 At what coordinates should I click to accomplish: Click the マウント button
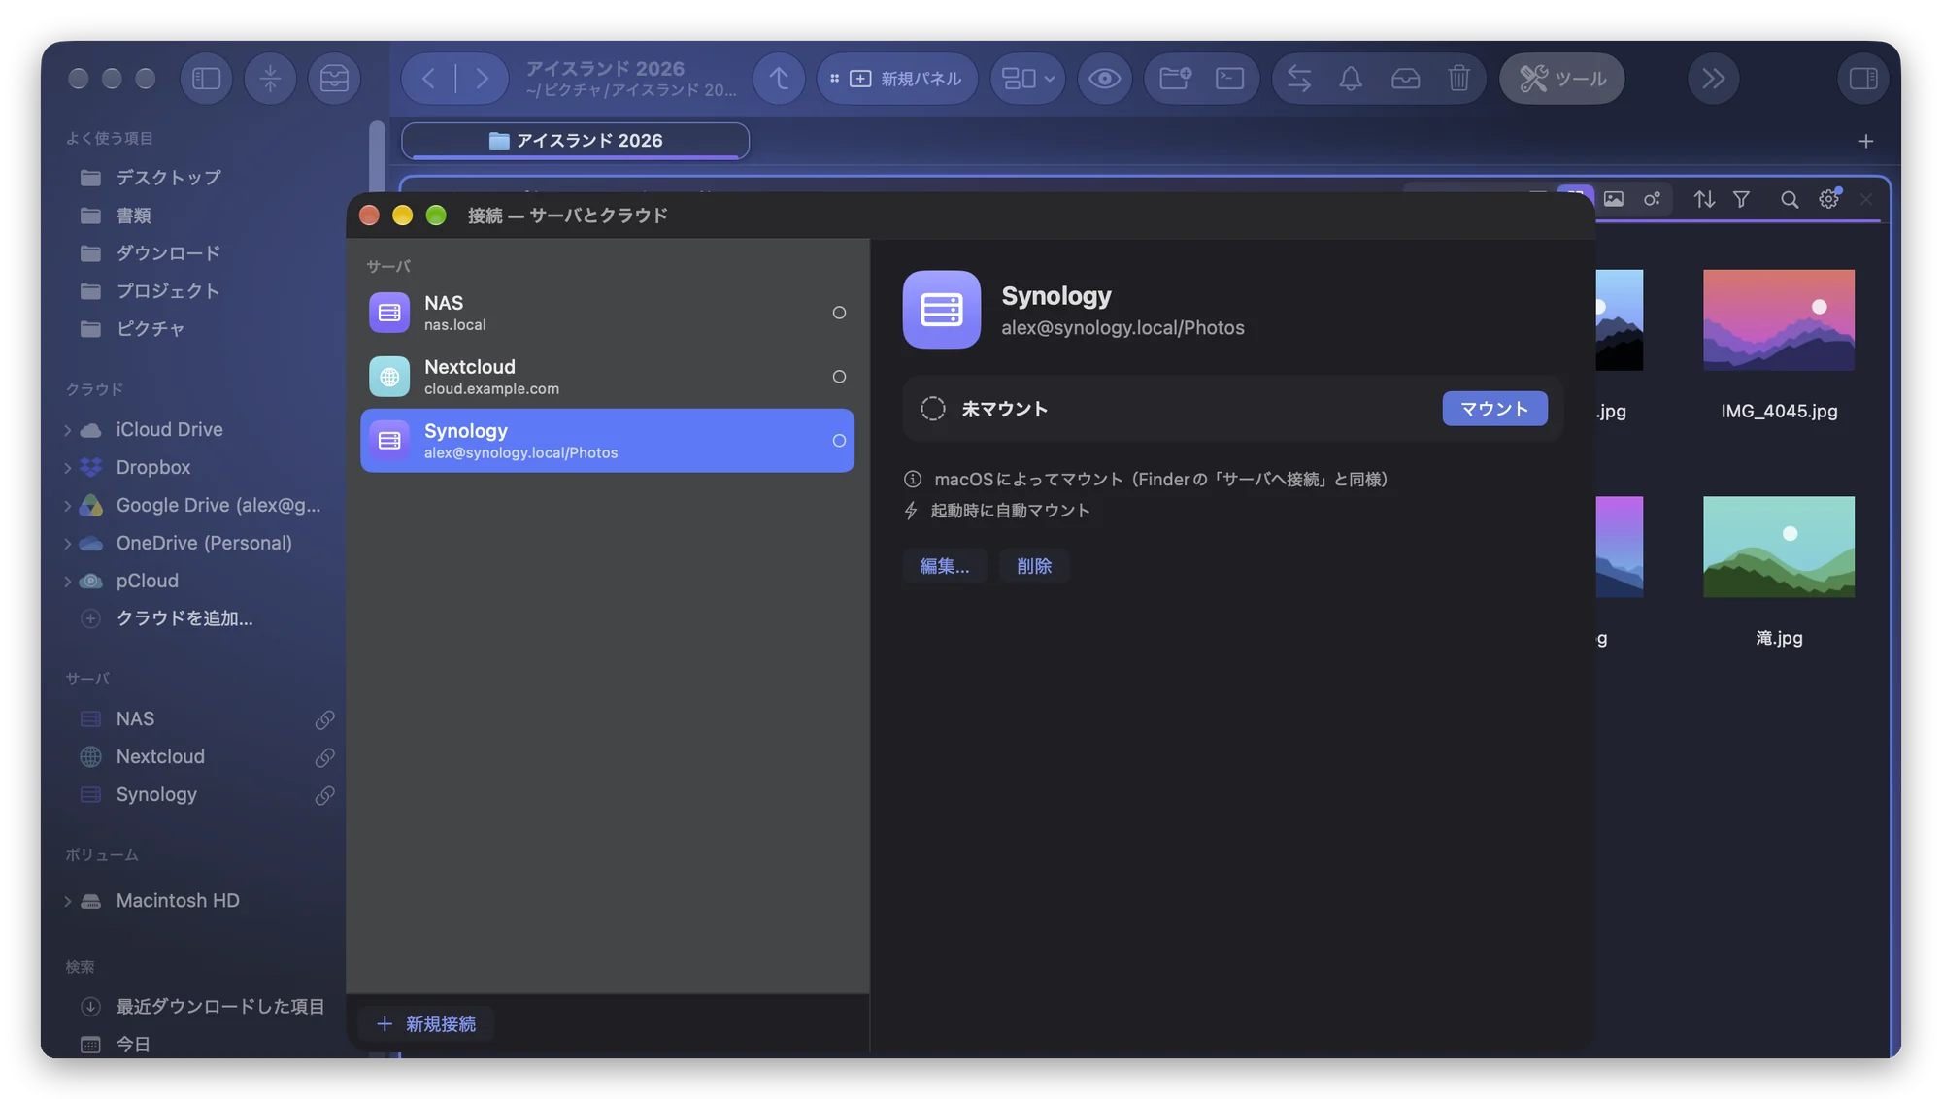tap(1494, 409)
